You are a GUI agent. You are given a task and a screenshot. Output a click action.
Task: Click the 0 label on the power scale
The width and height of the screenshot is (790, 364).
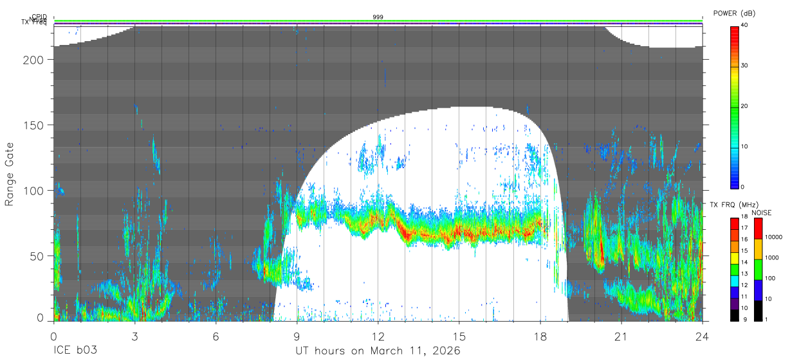(x=742, y=187)
